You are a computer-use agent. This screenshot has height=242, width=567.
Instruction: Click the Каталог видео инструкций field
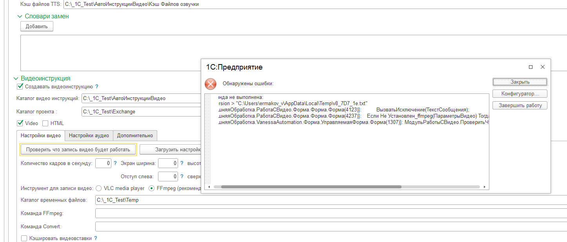coord(141,99)
